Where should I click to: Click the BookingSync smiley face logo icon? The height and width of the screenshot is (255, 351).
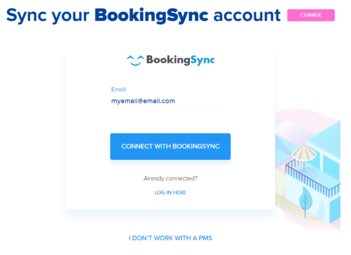click(135, 60)
